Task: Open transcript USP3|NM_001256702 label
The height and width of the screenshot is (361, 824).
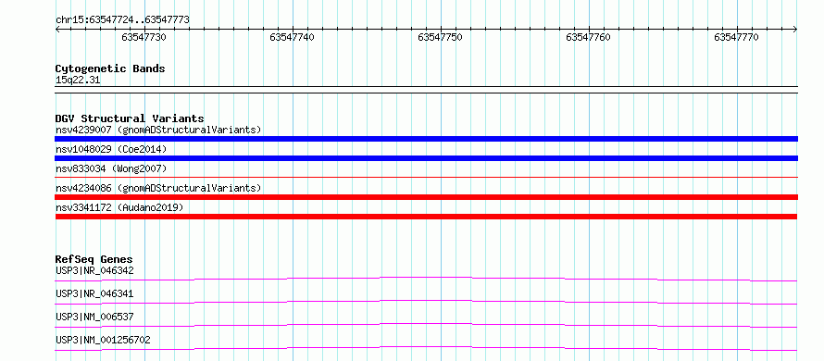Action: [x=103, y=340]
